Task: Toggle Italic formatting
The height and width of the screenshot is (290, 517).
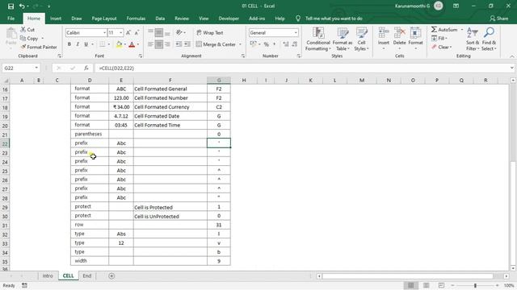Action: [78, 44]
